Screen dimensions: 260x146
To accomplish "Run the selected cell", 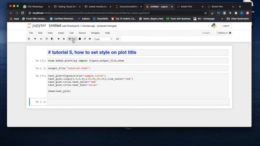I will [72, 39].
